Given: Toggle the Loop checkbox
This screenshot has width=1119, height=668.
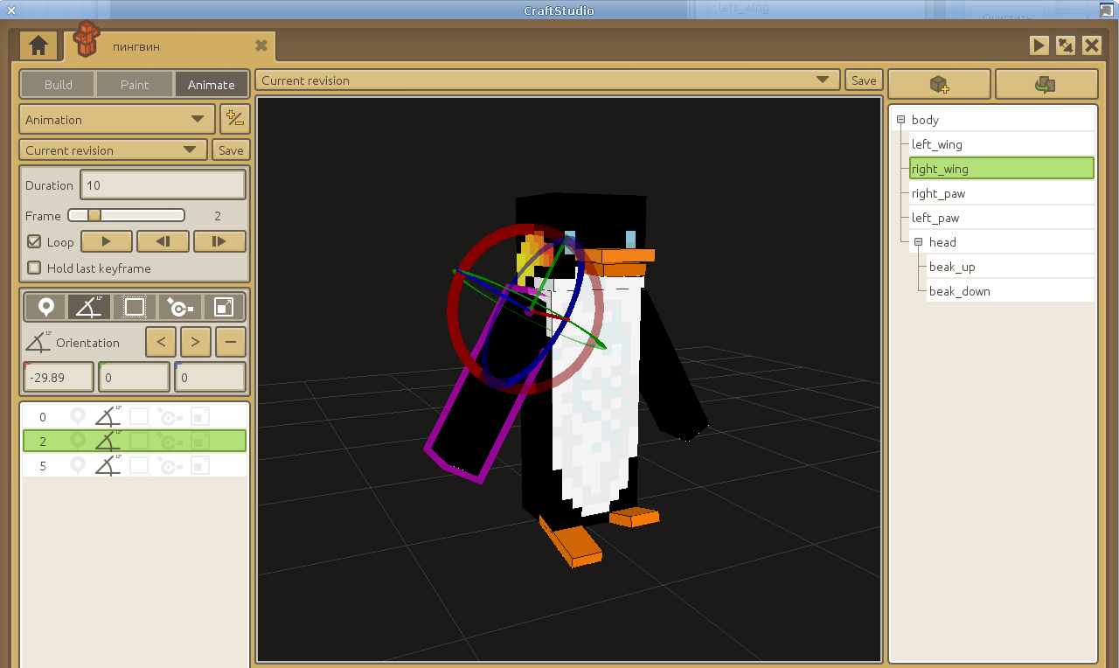Looking at the screenshot, I should click(x=35, y=241).
